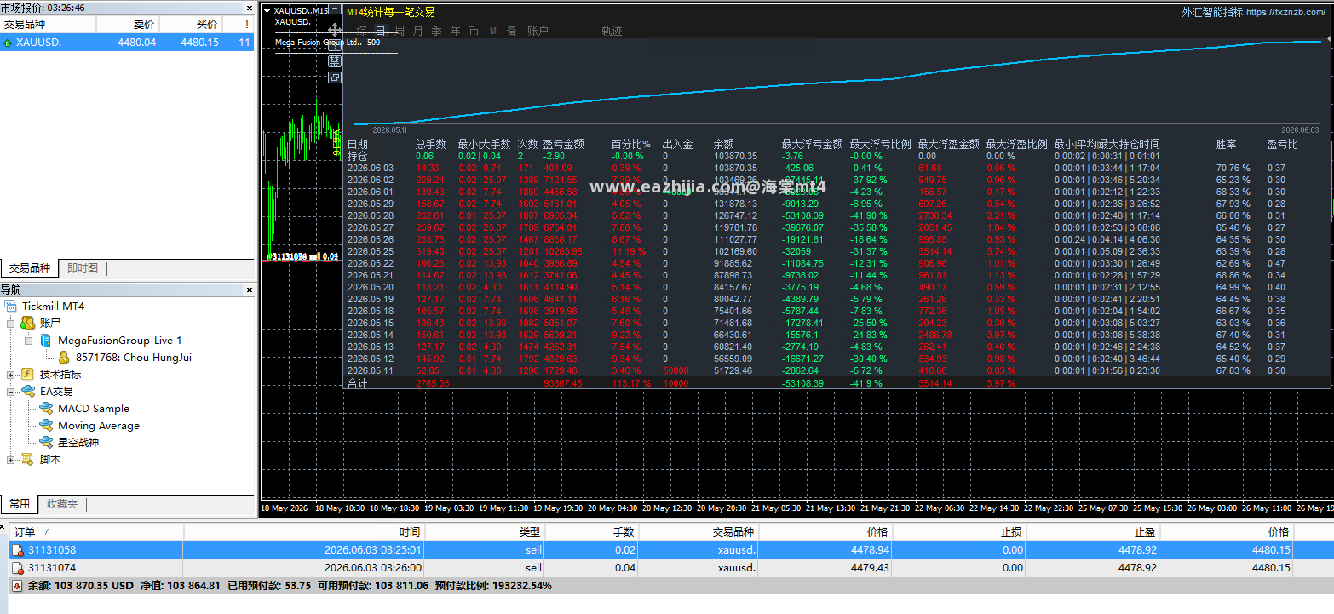The width and height of the screenshot is (1334, 614).
Task: Close the 市场报价 Market Watch panel
Action: point(249,7)
